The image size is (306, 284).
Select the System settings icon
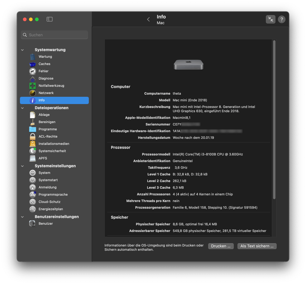point(33,173)
